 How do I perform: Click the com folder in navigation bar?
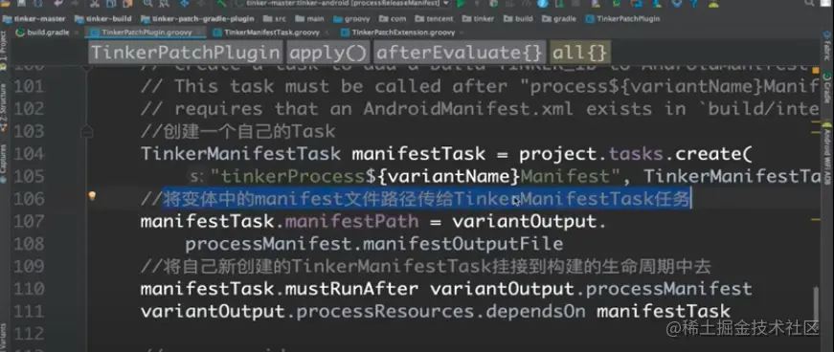[392, 18]
